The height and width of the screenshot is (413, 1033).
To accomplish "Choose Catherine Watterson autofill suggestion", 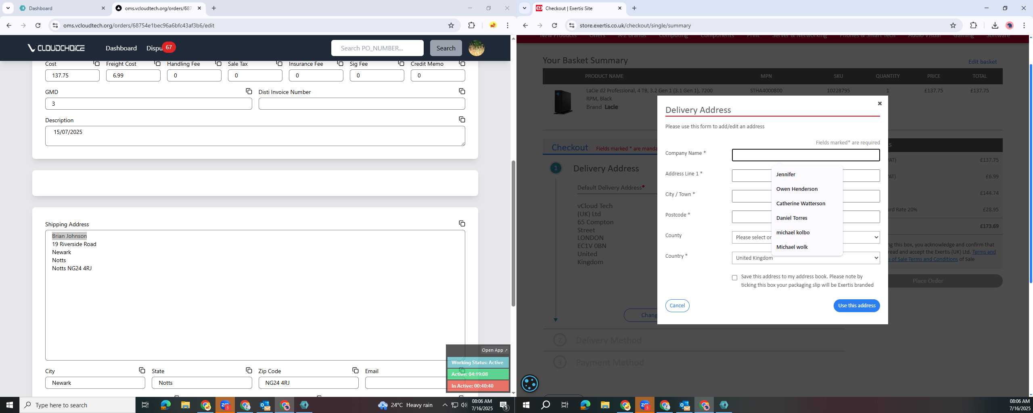I will pos(807,203).
